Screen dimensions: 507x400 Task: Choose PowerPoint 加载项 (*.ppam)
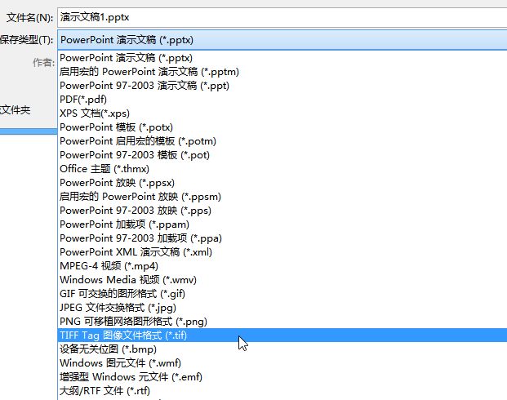tap(282, 224)
